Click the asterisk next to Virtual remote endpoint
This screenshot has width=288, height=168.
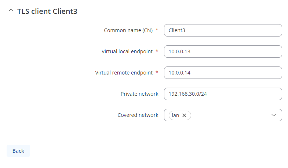pos(157,73)
